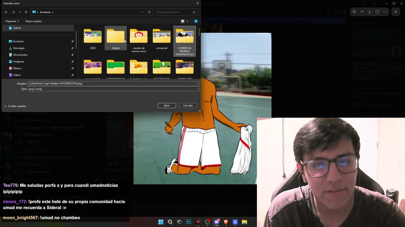Image resolution: width=405 pixels, height=227 pixels.
Task: Unpin Documentos using its pin icon
Action: [x=72, y=55]
